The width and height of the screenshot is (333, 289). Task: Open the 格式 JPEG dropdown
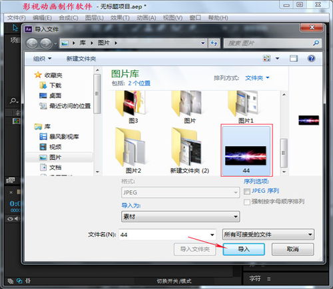(180, 192)
